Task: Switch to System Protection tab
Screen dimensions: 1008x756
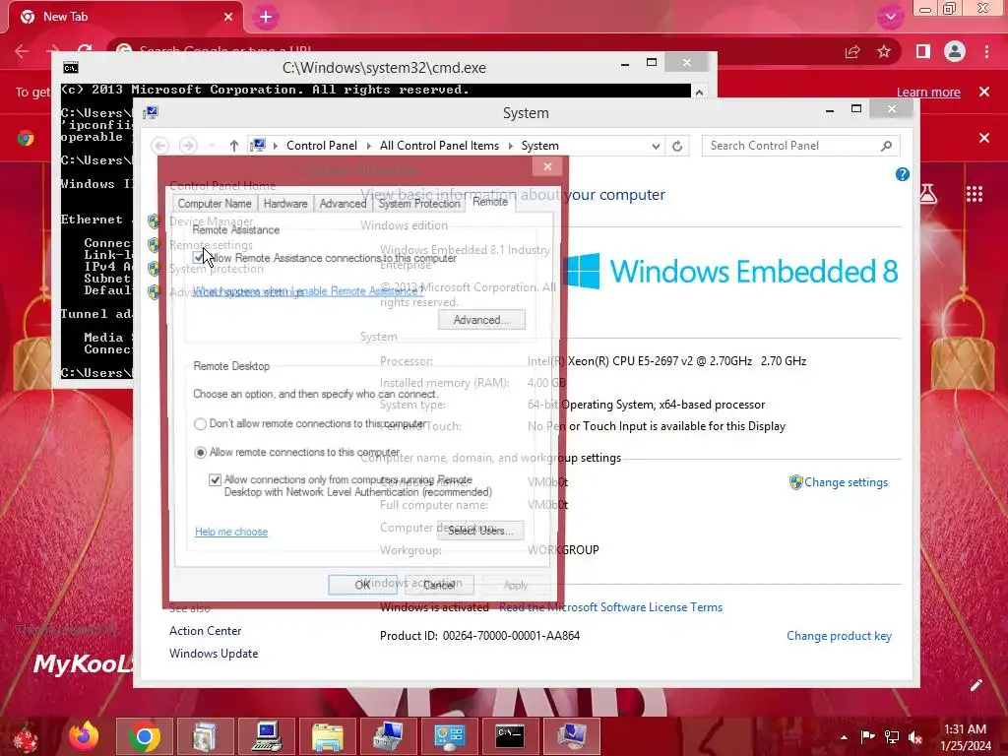Action: point(419,204)
